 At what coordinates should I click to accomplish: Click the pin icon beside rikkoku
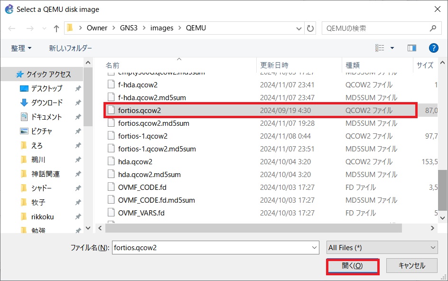coord(78,217)
